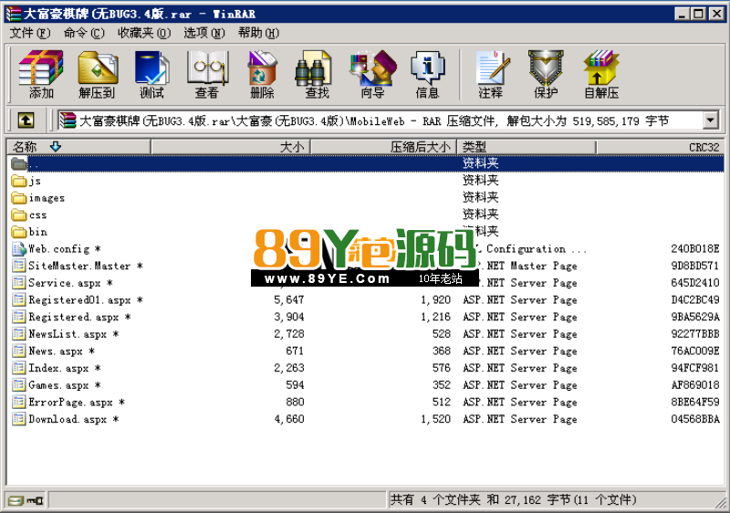The height and width of the screenshot is (513, 730).
Task: Select the bin folder icon
Action: click(x=18, y=231)
